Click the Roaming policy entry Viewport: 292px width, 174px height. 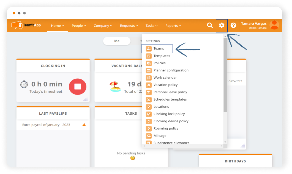tap(166, 129)
